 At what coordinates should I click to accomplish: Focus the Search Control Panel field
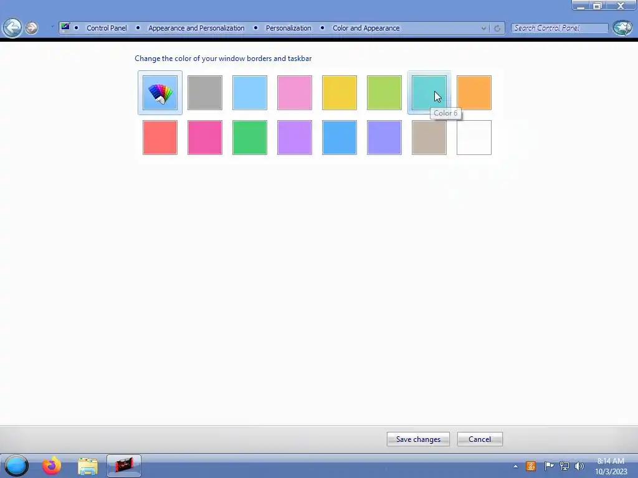(x=559, y=28)
